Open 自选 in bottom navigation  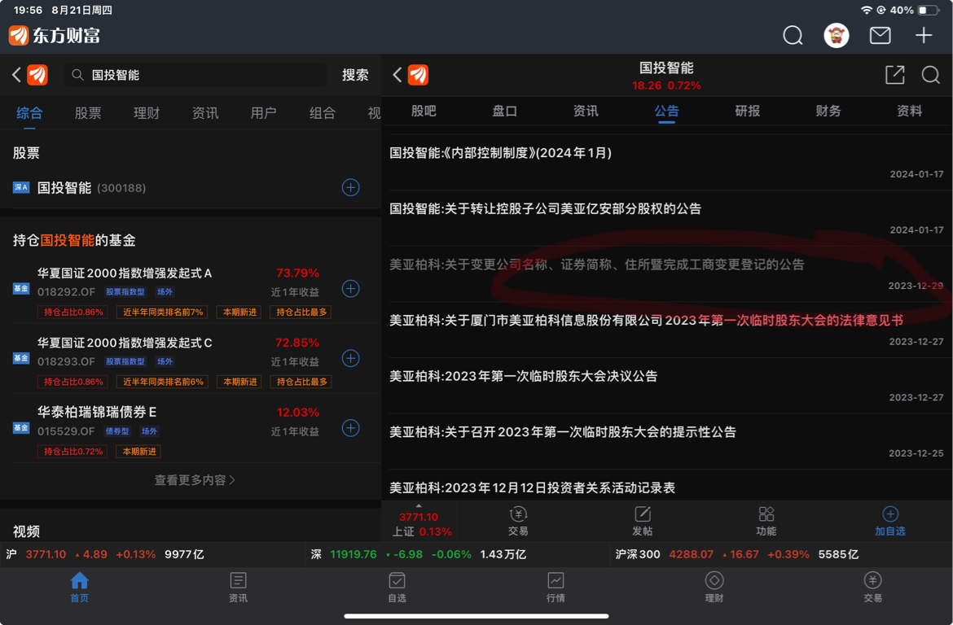(x=397, y=588)
